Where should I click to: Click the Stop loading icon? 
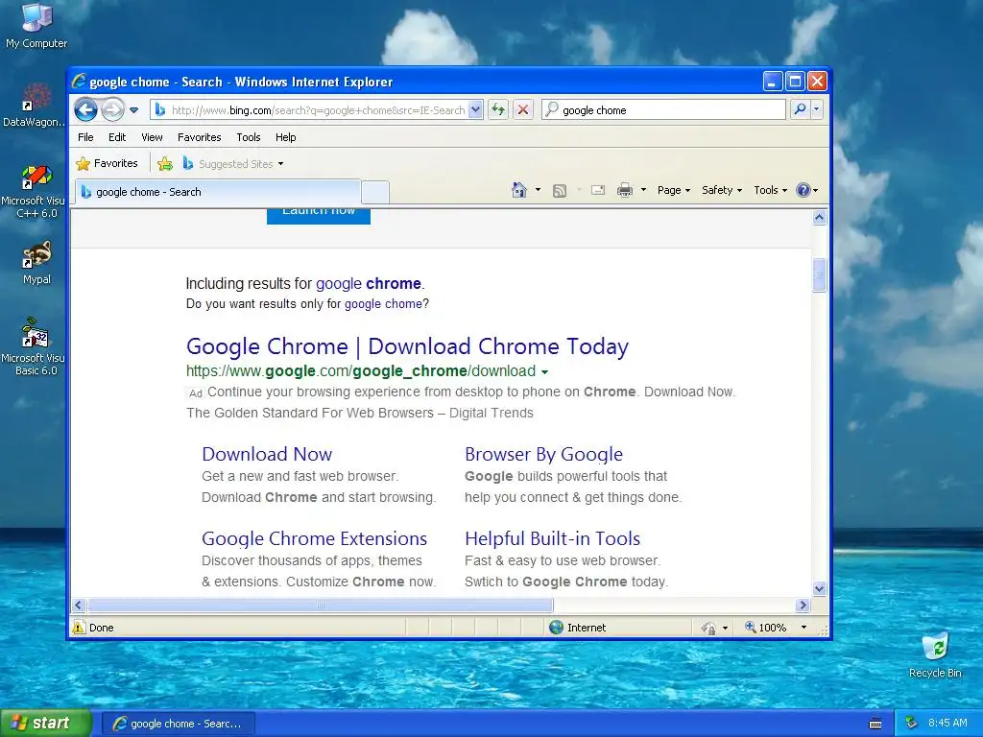523,109
